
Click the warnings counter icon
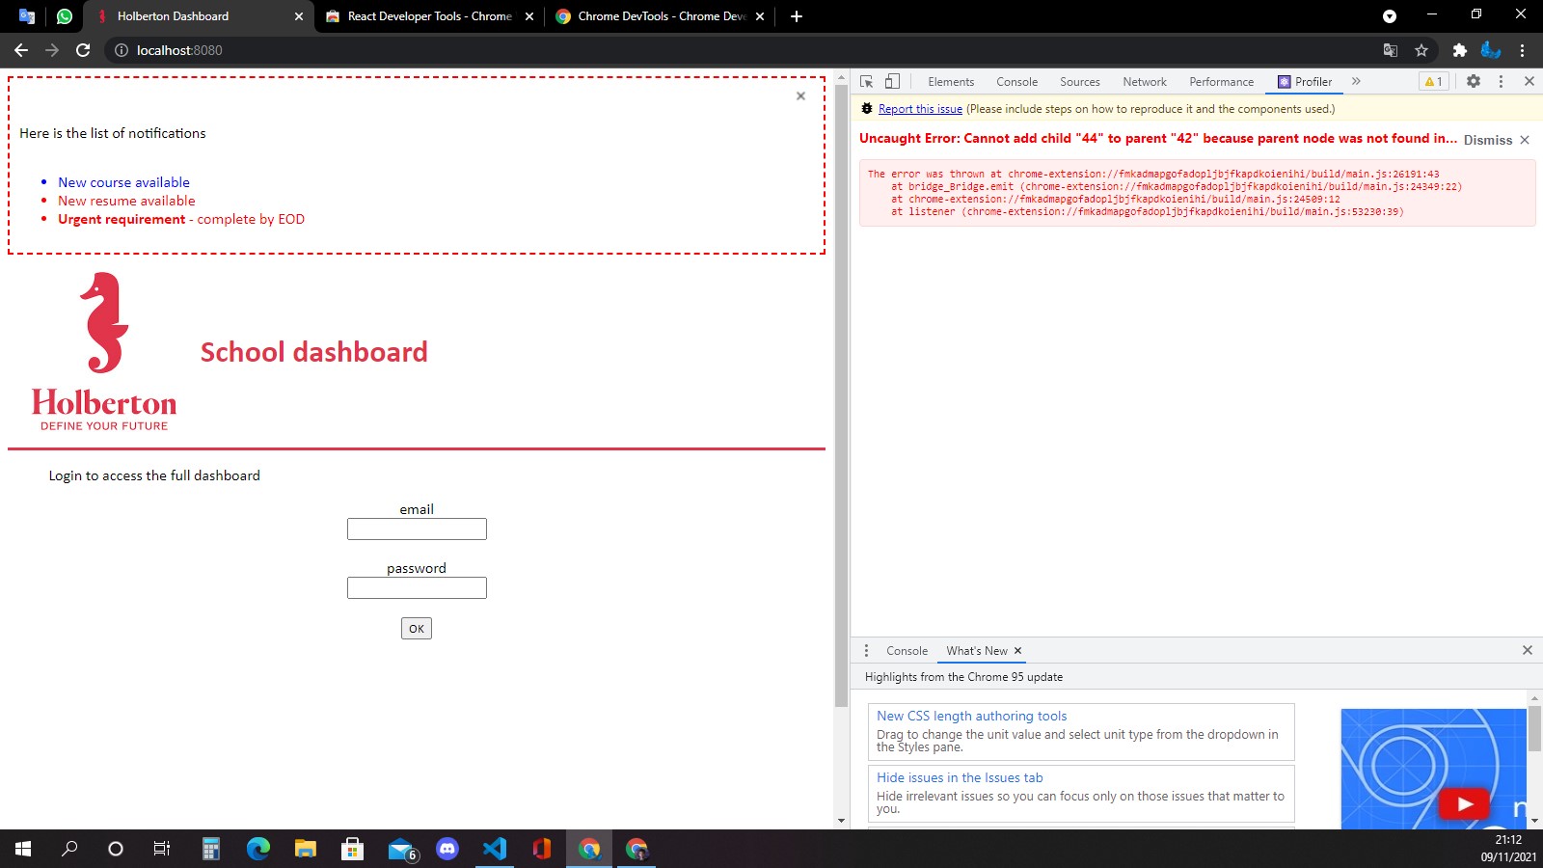[x=1433, y=81]
